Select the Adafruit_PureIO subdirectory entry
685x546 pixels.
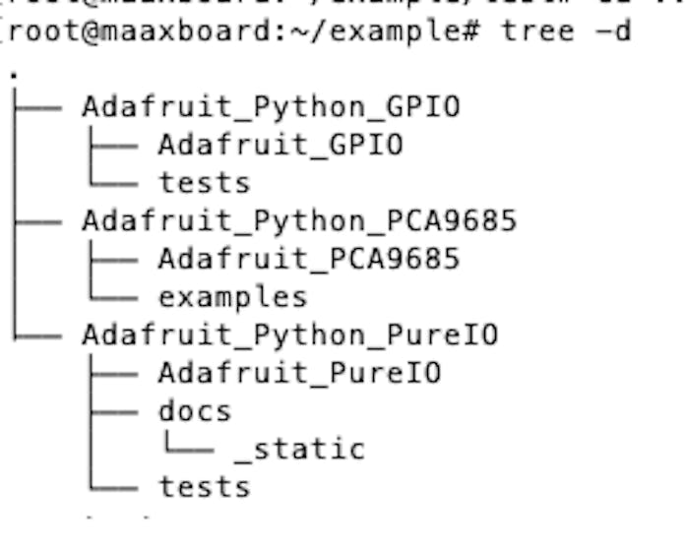299,373
